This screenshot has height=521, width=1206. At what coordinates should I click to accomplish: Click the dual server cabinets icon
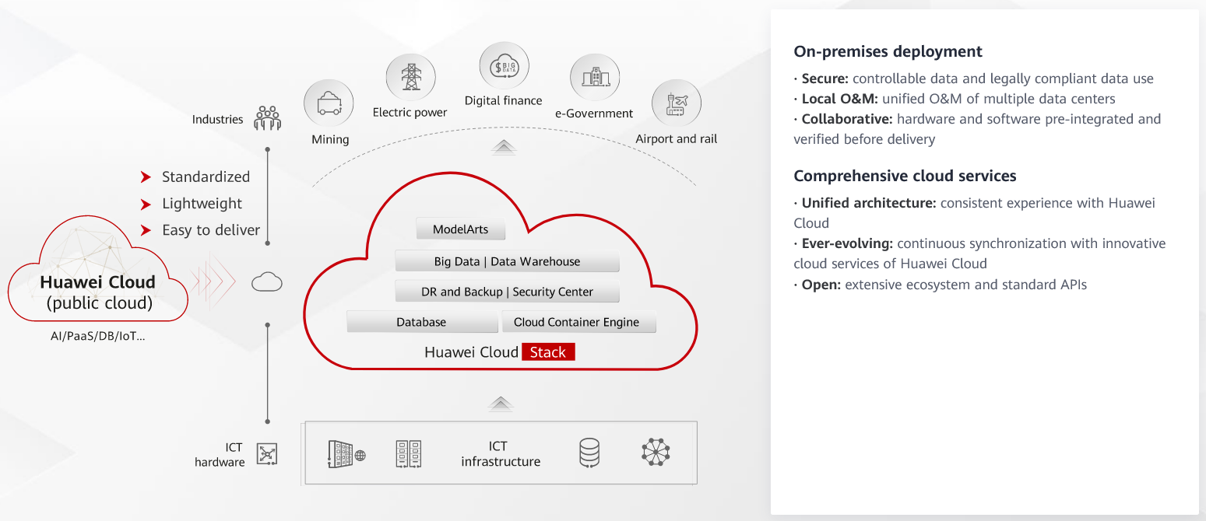pos(409,453)
